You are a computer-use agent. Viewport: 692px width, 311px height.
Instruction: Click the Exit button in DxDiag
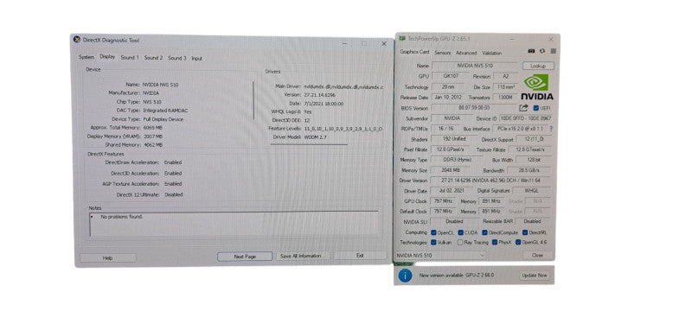(360, 255)
